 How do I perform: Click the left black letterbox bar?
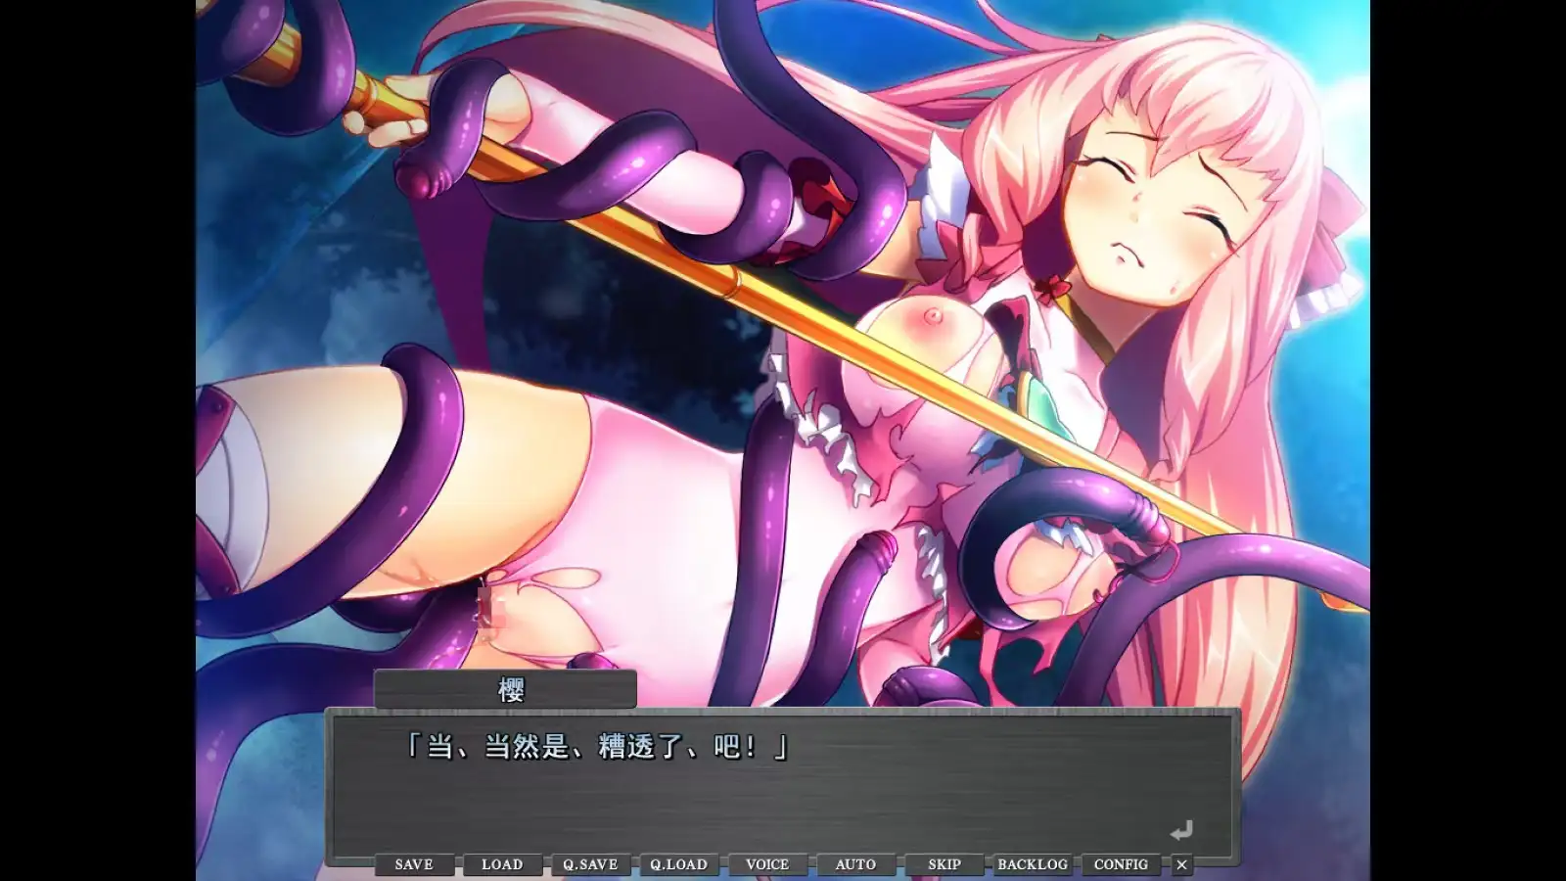(x=98, y=440)
